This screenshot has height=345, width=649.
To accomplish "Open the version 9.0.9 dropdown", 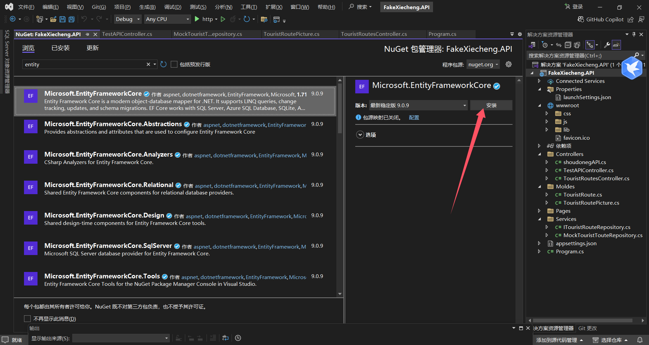I will [x=418, y=106].
